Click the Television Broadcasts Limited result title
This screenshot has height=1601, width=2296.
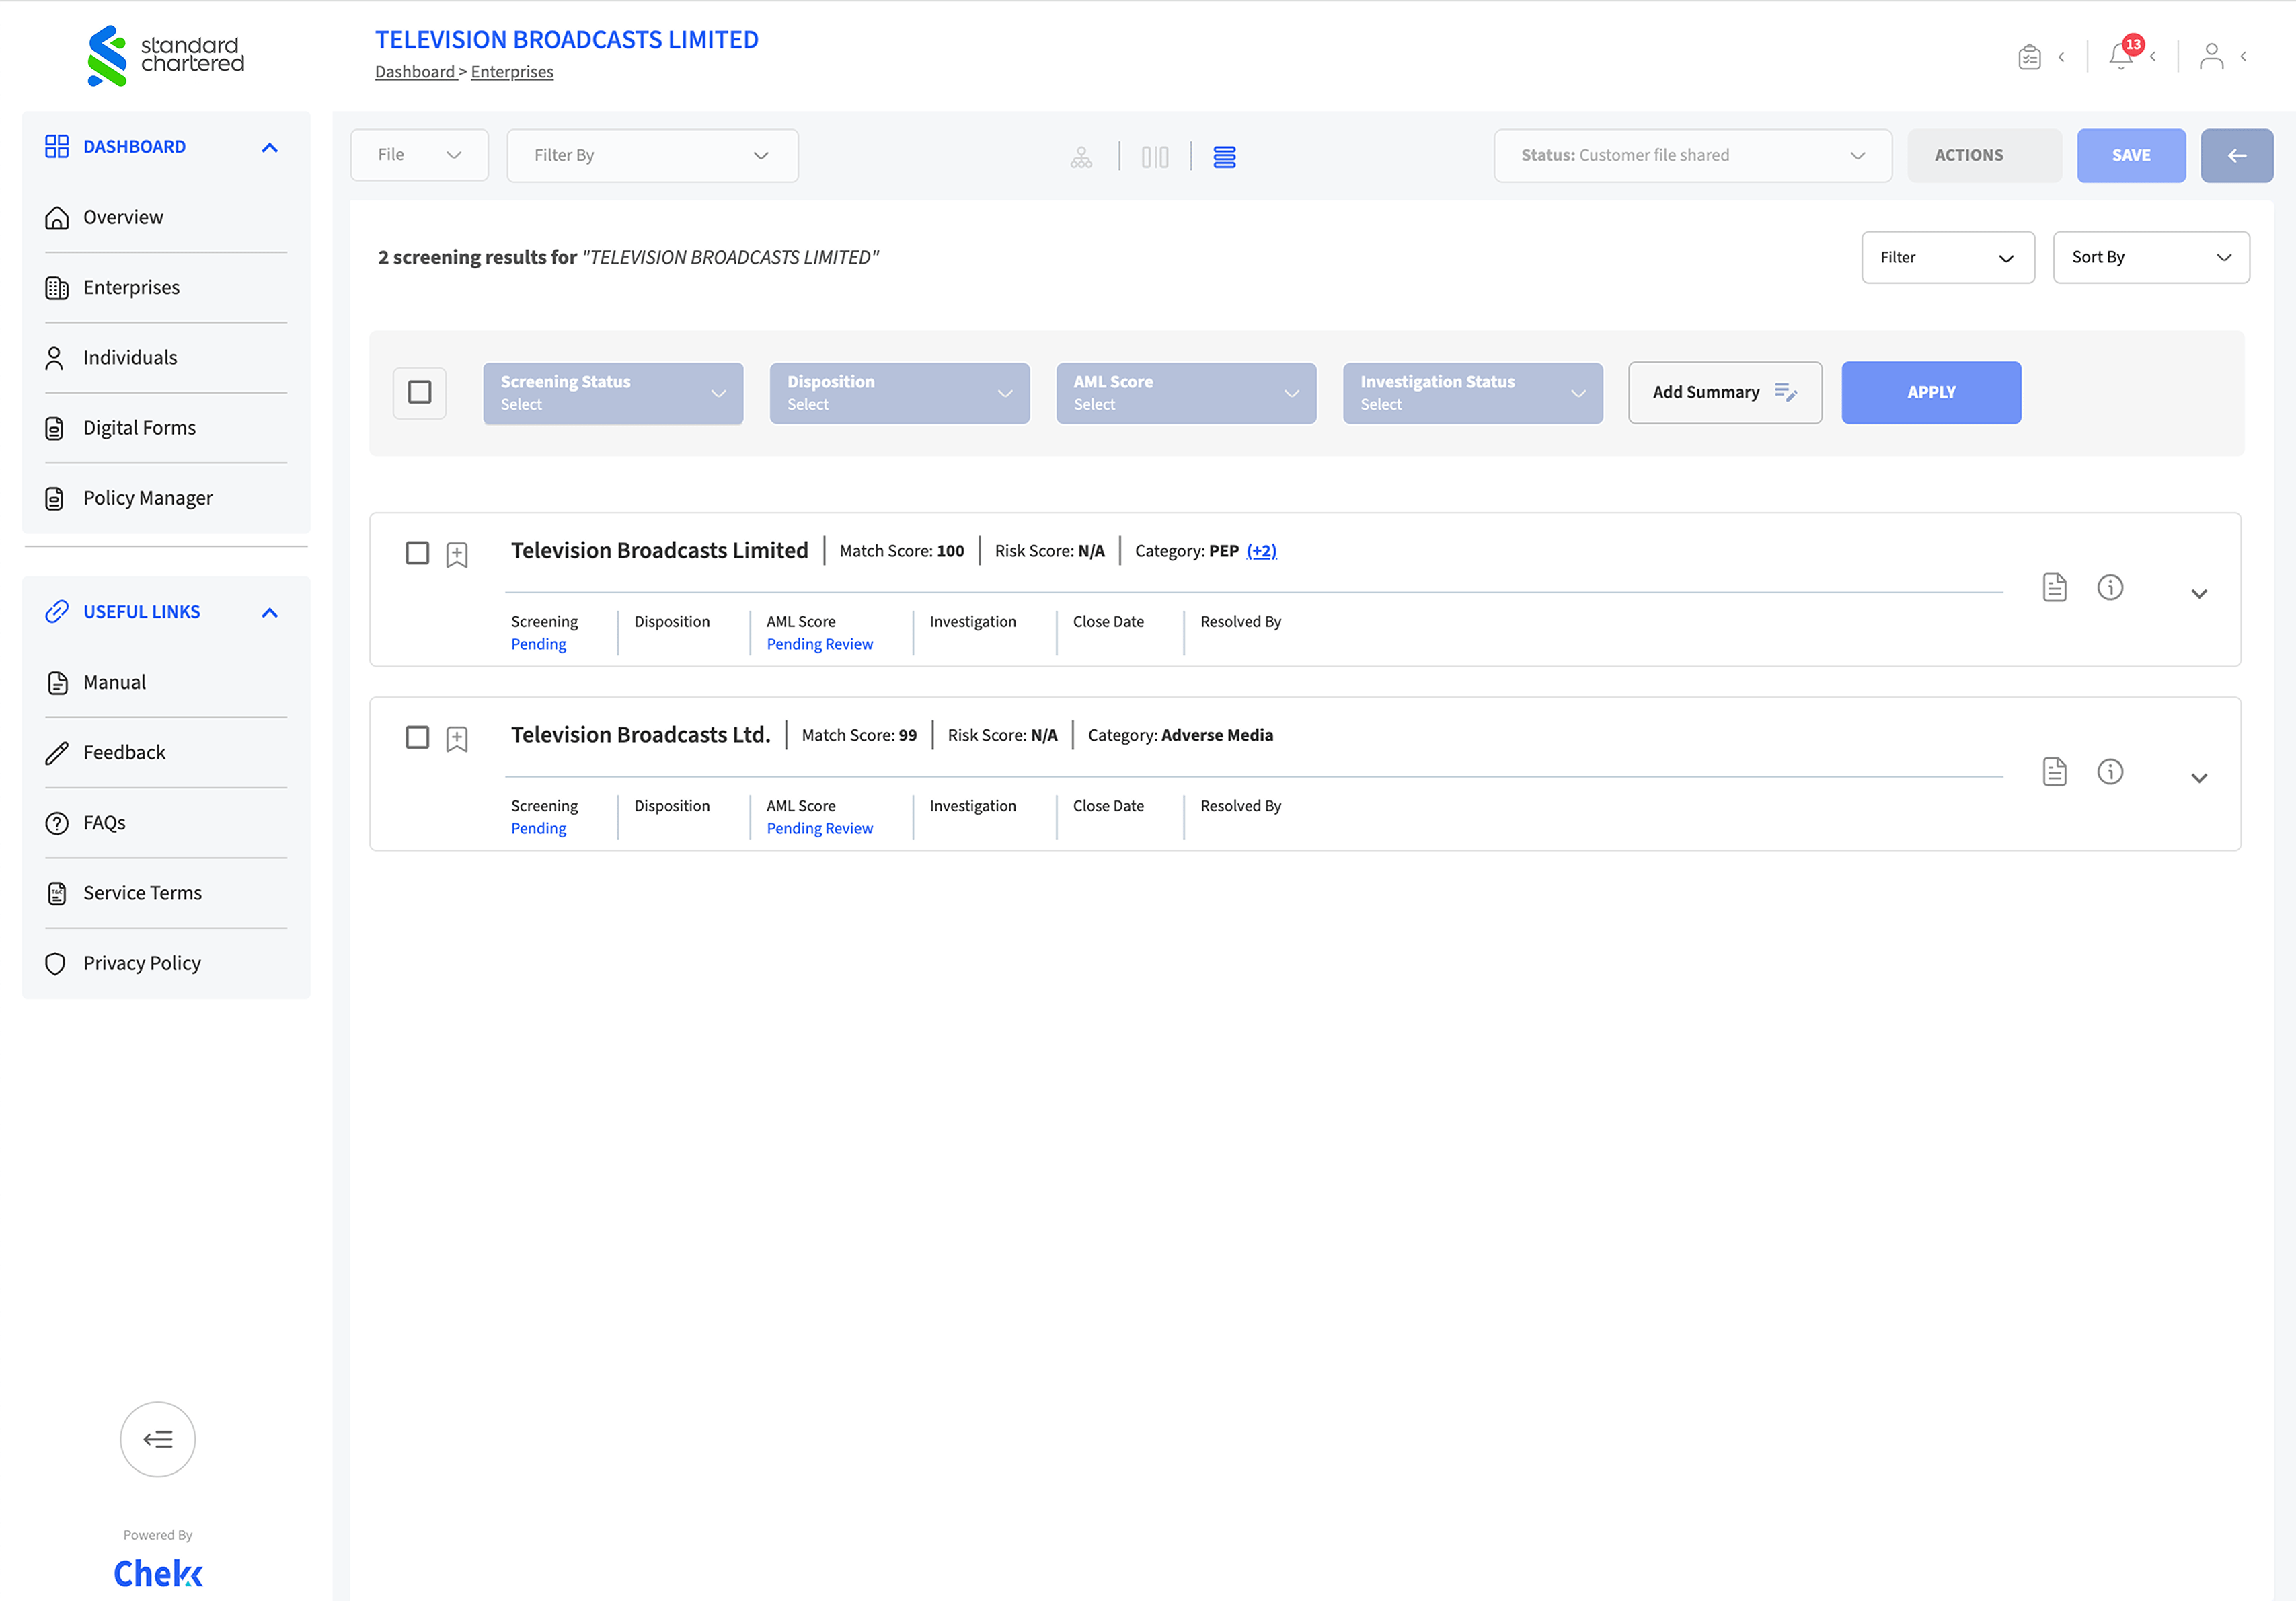[x=659, y=550]
